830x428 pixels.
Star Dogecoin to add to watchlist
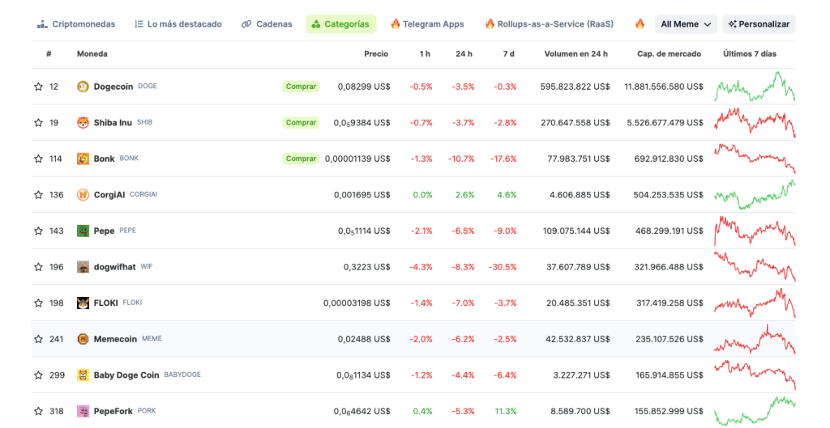(x=38, y=87)
